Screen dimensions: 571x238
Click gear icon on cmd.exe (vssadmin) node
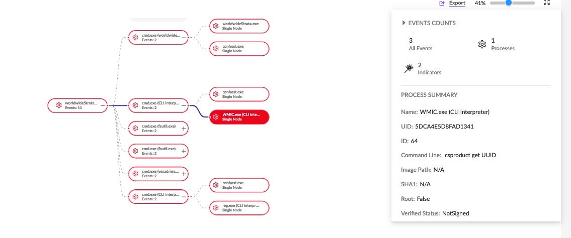click(x=135, y=174)
